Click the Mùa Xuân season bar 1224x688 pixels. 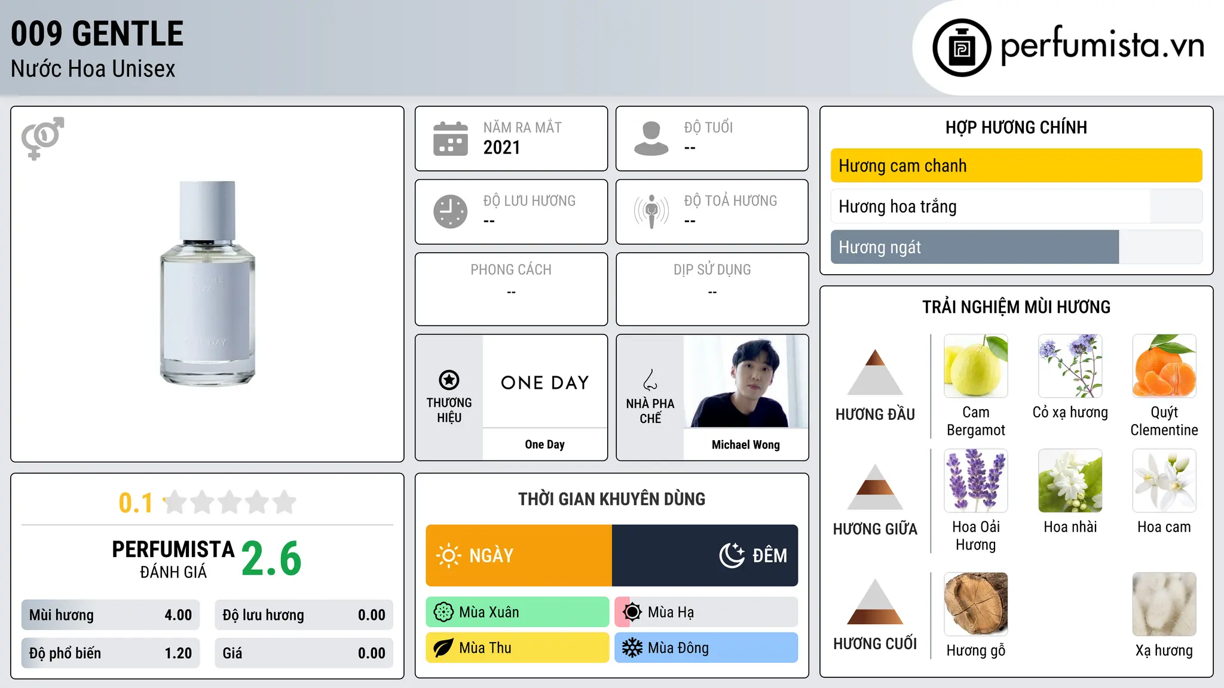tap(518, 612)
